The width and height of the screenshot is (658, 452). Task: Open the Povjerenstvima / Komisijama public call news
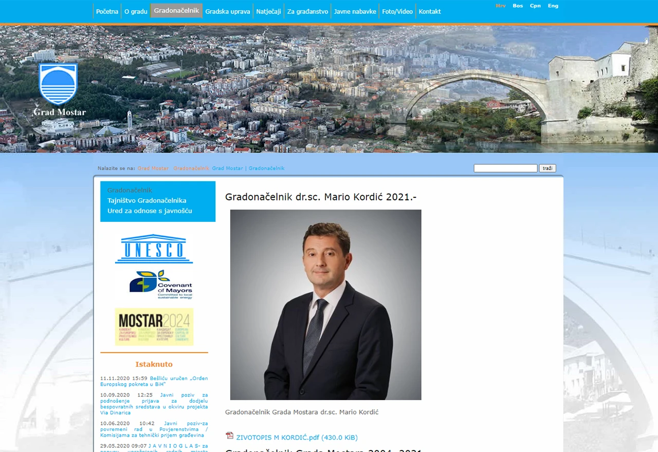(154, 429)
